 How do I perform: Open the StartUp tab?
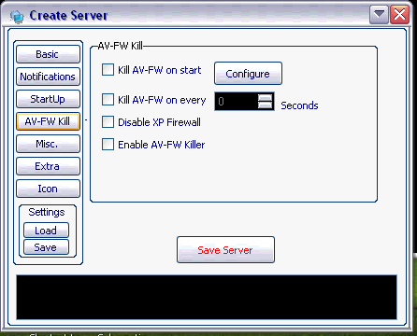48,99
